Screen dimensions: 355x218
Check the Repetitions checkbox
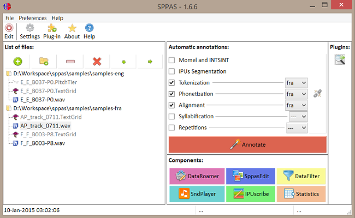pos(172,128)
